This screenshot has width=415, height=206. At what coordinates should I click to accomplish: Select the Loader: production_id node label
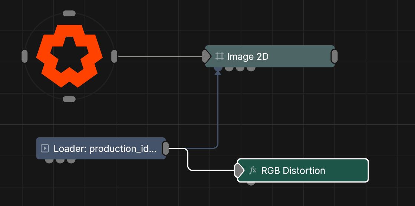point(105,148)
